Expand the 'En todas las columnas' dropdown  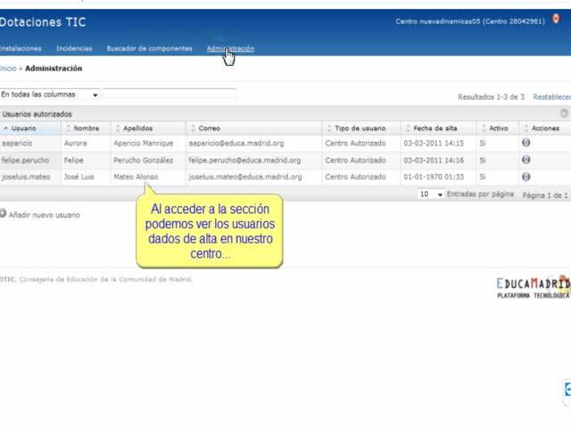tap(50, 95)
